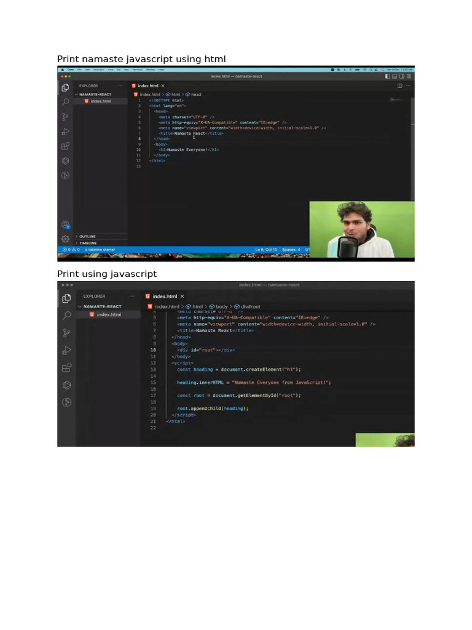
Task: Open Search icon in lower VS Code window
Action: (x=66, y=316)
